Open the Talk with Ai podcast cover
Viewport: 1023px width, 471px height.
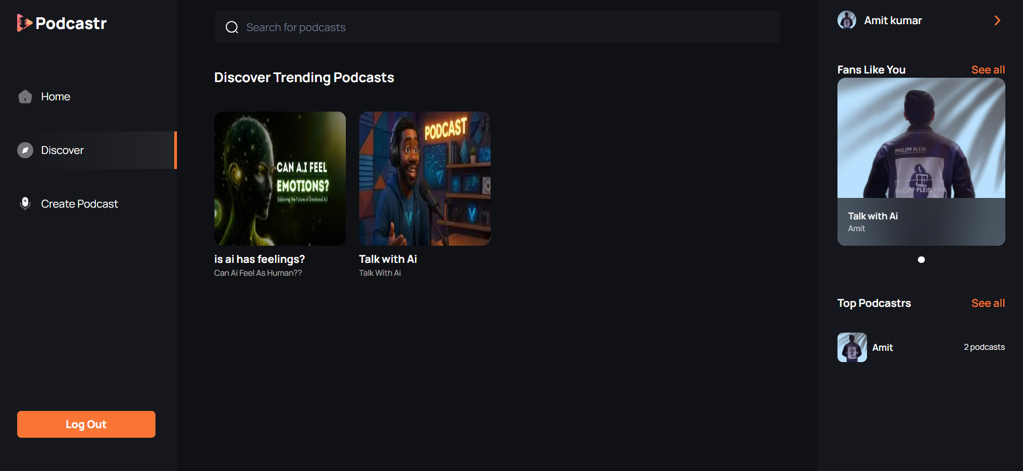[425, 179]
